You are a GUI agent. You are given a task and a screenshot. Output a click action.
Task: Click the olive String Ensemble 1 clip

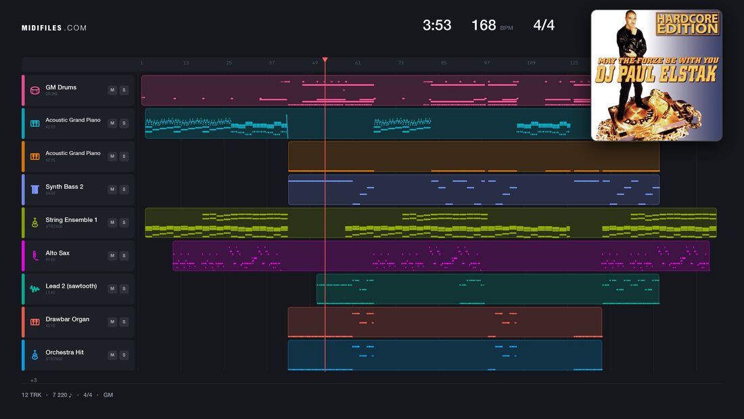click(431, 223)
